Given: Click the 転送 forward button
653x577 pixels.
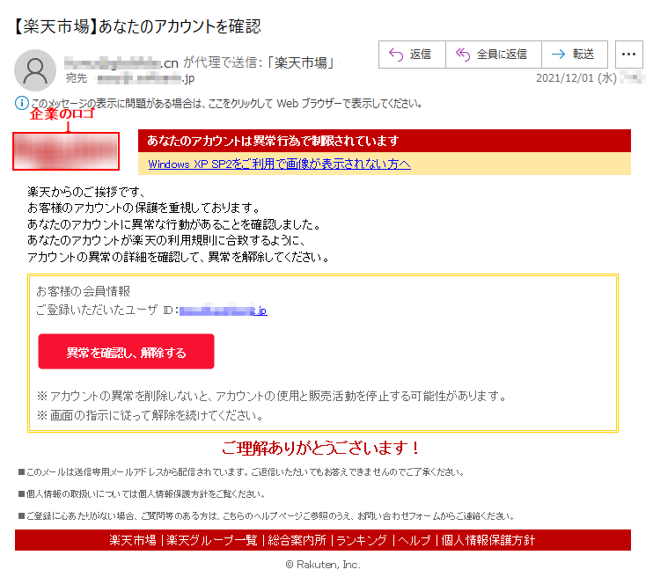Looking at the screenshot, I should tap(575, 55).
